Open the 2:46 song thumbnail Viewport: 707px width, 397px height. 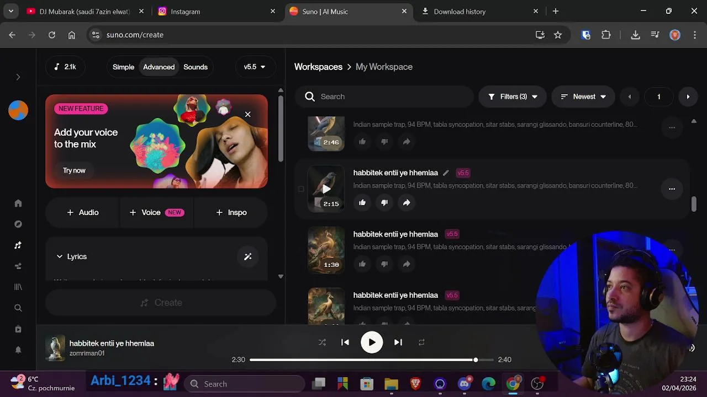326,133
